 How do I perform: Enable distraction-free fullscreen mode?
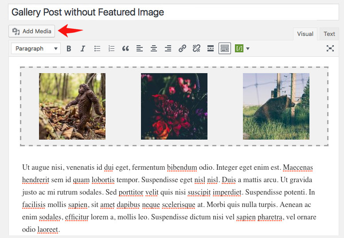330,49
